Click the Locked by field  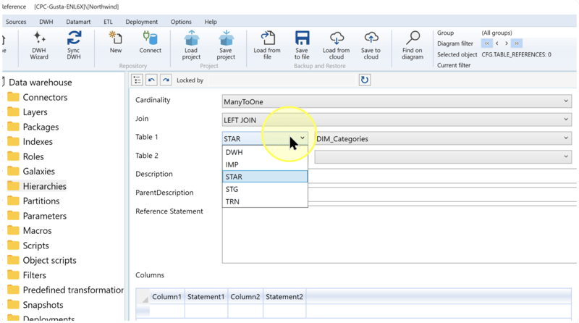(282, 80)
